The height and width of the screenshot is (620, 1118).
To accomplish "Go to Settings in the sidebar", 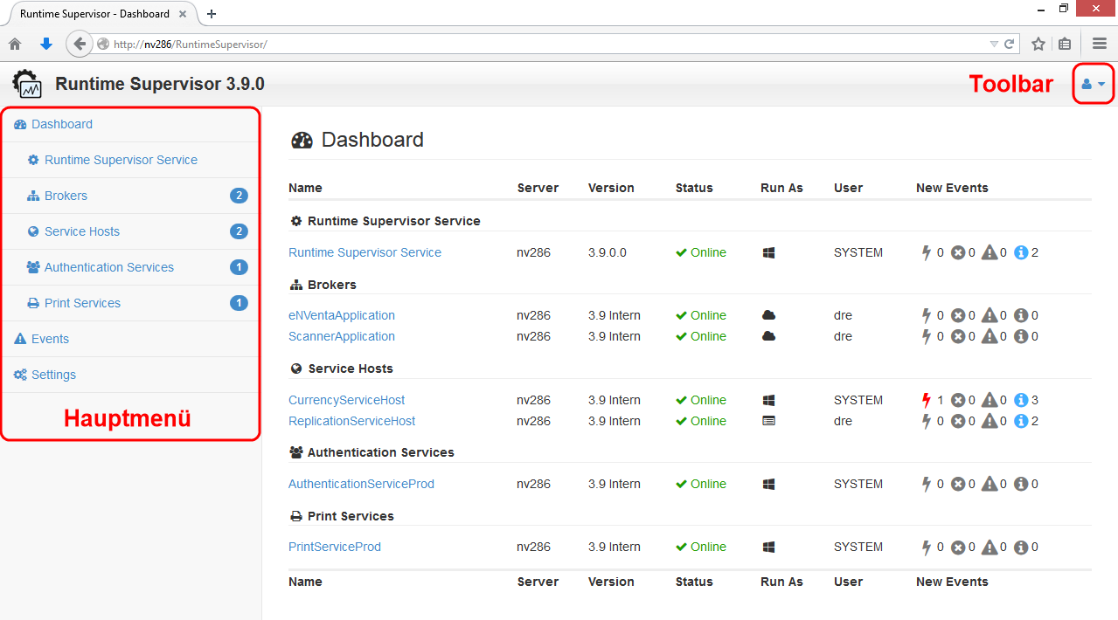I will (53, 375).
